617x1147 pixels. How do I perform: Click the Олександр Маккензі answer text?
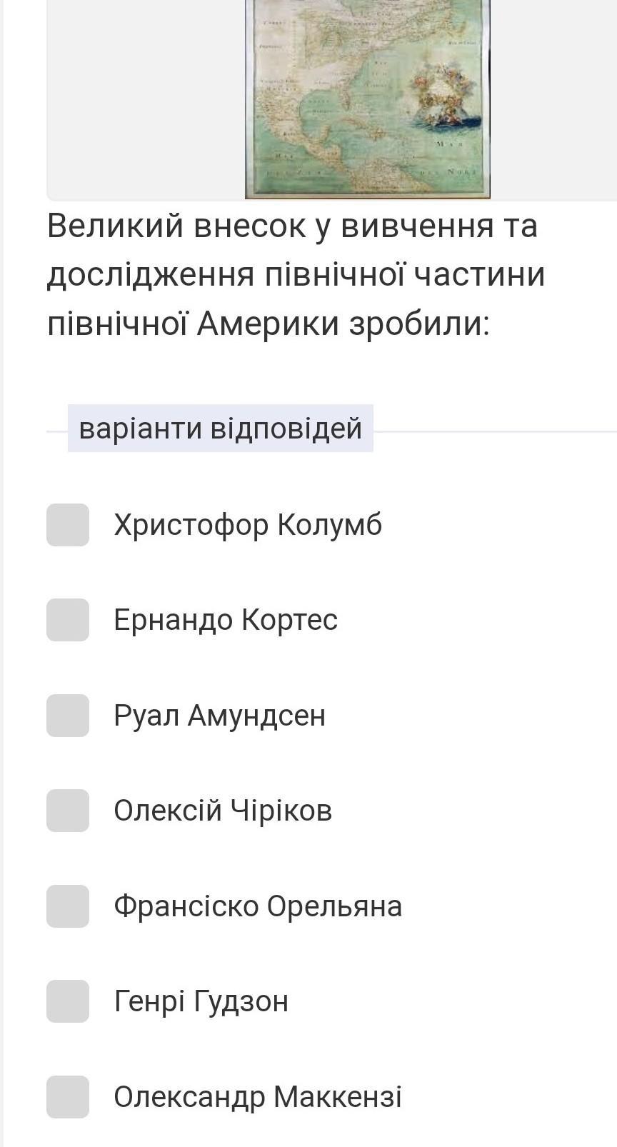click(x=258, y=1097)
